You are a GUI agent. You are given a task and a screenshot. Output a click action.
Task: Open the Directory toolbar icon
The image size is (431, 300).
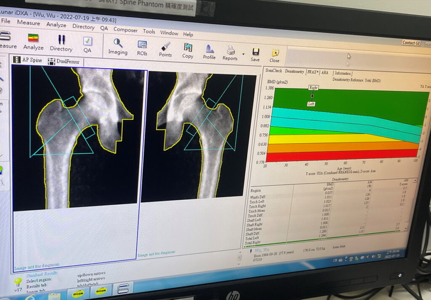[61, 43]
